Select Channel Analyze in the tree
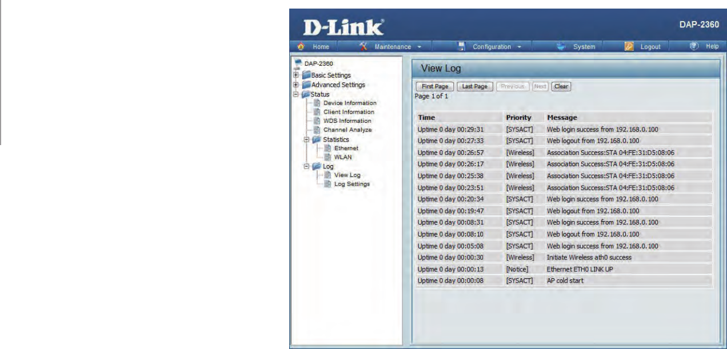 tap(347, 130)
